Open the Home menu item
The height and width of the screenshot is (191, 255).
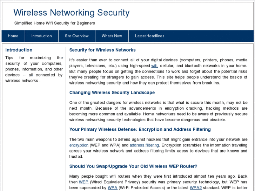pos(13,36)
